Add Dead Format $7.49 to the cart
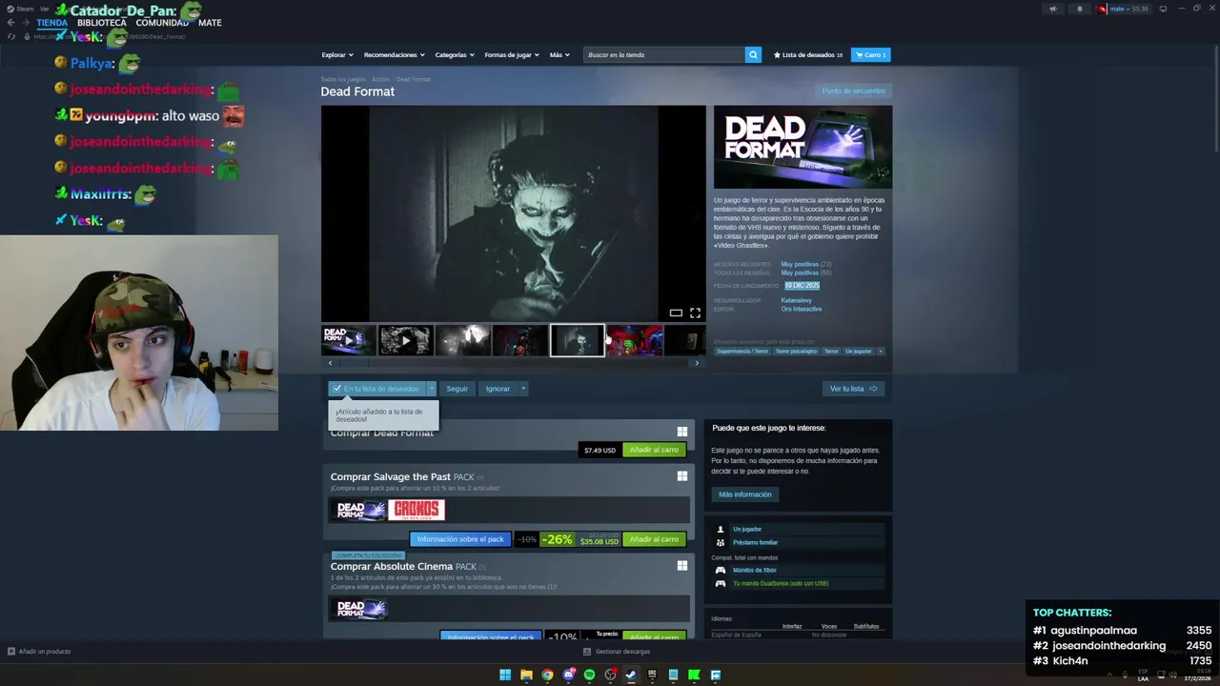 pyautogui.click(x=654, y=450)
